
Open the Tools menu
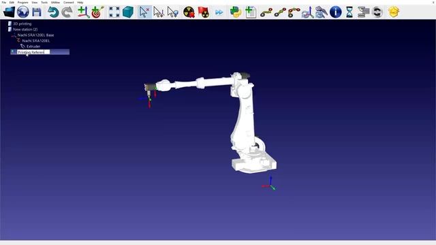pos(44,2)
